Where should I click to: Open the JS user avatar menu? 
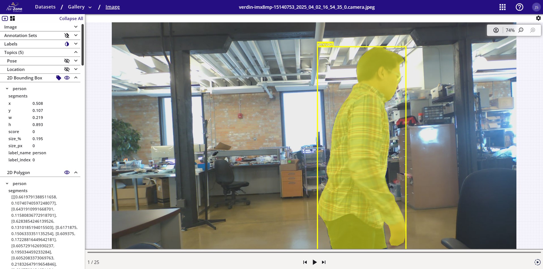[x=536, y=7]
